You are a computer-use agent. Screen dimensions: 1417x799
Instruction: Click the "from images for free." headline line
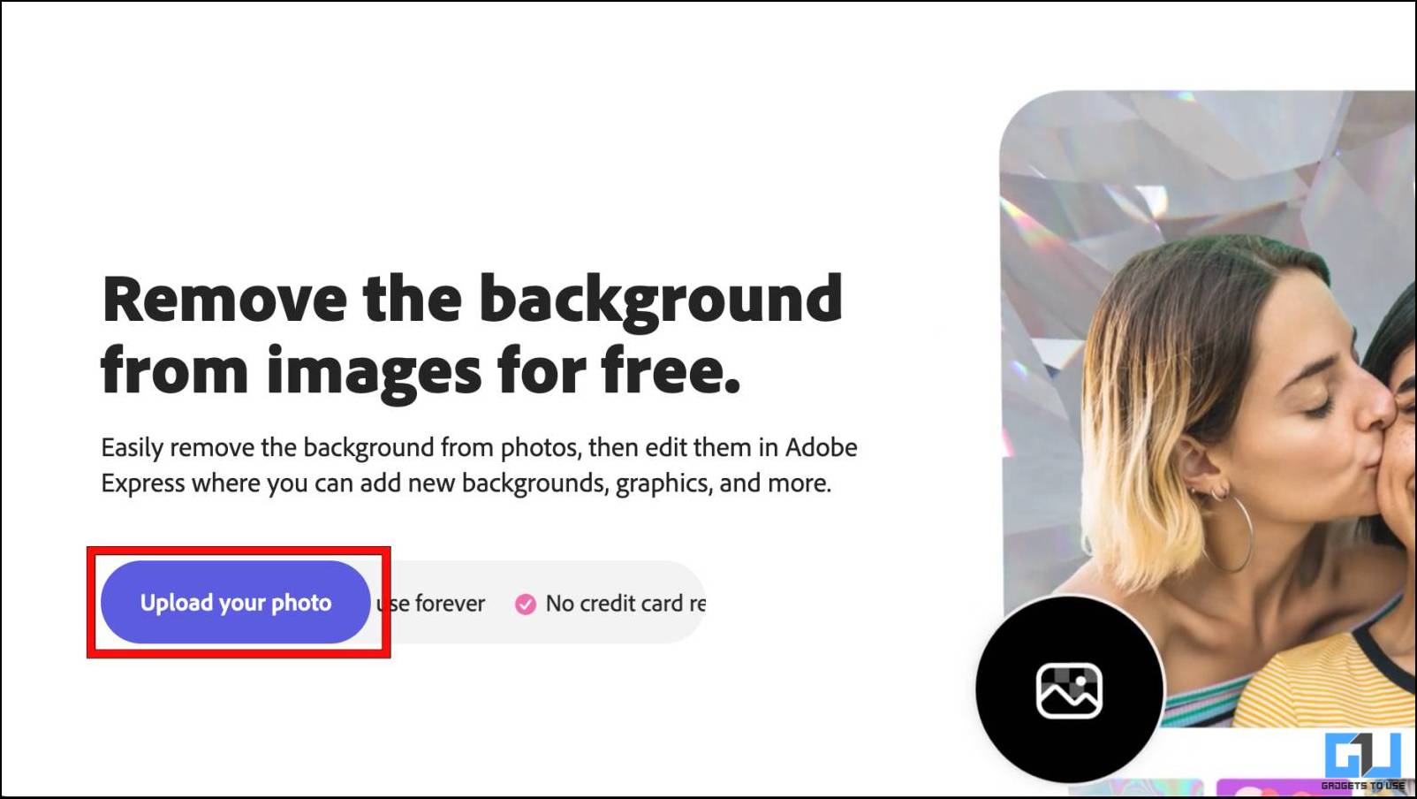(421, 369)
